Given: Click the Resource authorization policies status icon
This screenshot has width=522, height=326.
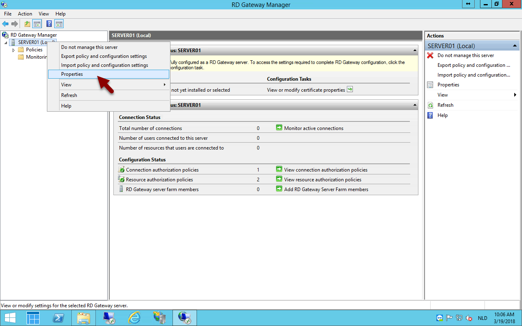Looking at the screenshot, I should (121, 179).
